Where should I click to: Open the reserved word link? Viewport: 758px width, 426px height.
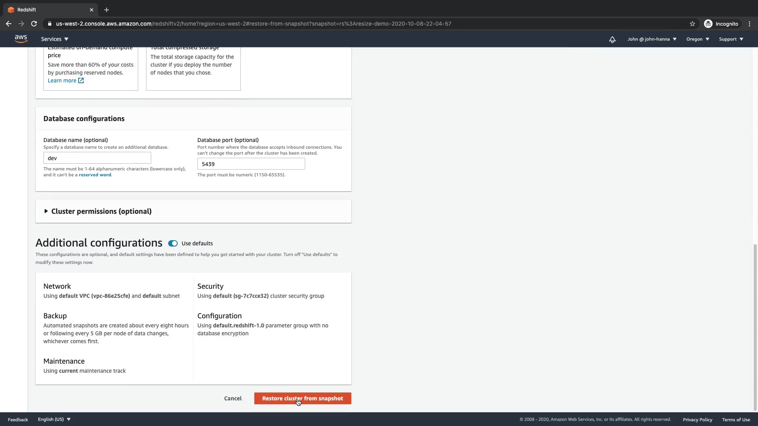tap(95, 175)
